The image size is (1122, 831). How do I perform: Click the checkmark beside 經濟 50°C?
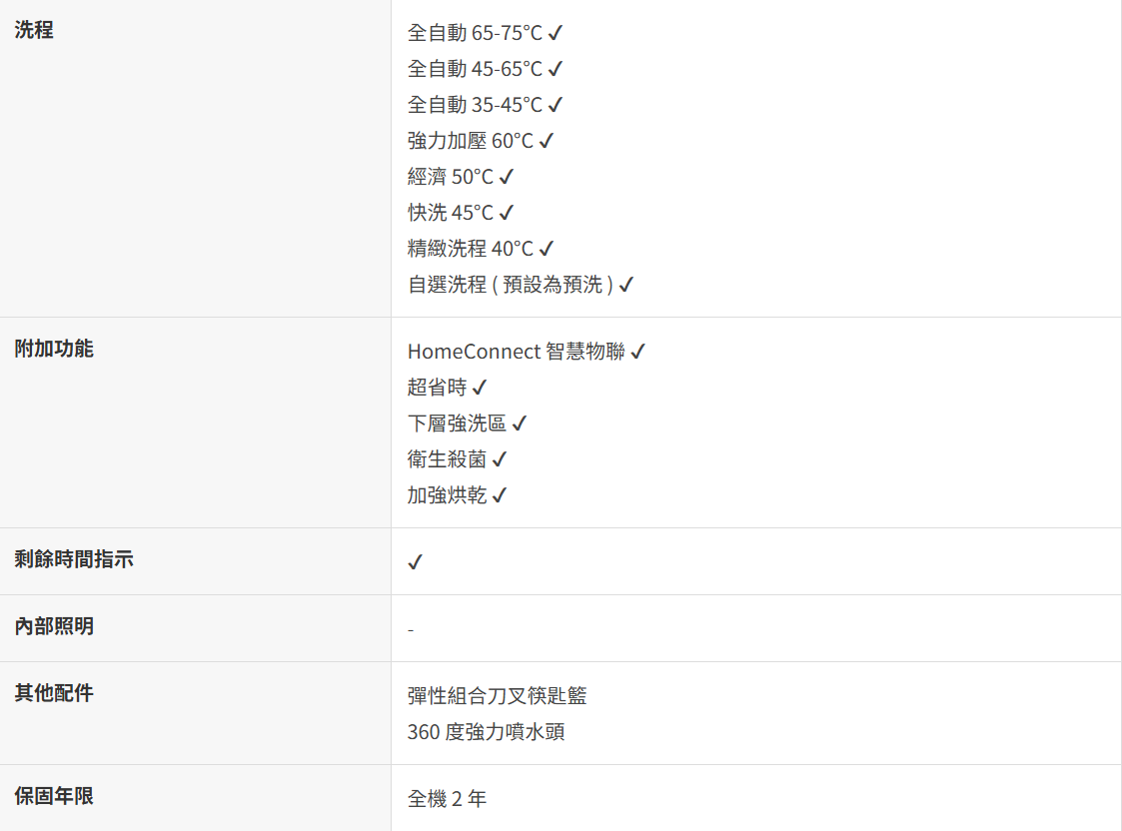coord(507,177)
